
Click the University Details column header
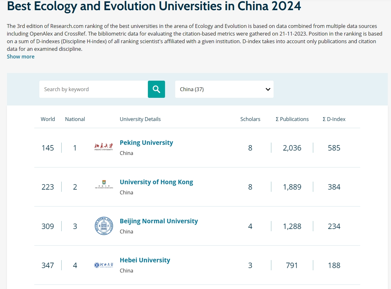pos(140,119)
